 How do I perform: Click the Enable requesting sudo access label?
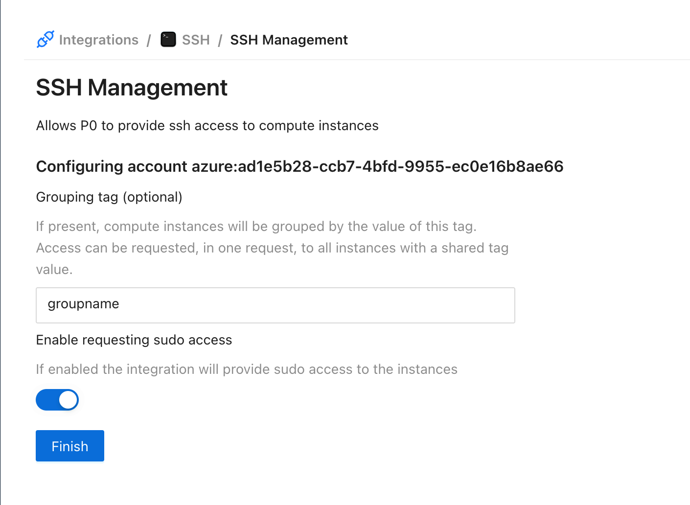coord(134,340)
